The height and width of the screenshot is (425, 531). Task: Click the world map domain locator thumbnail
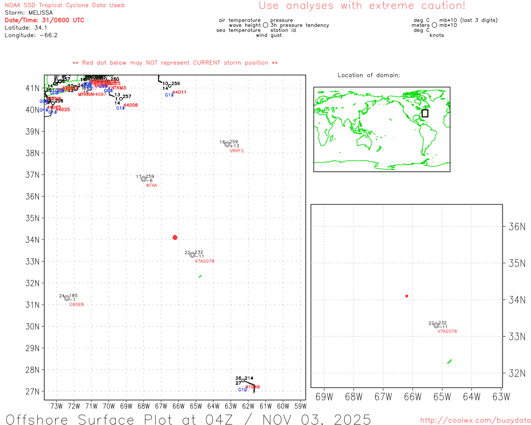[x=382, y=129]
